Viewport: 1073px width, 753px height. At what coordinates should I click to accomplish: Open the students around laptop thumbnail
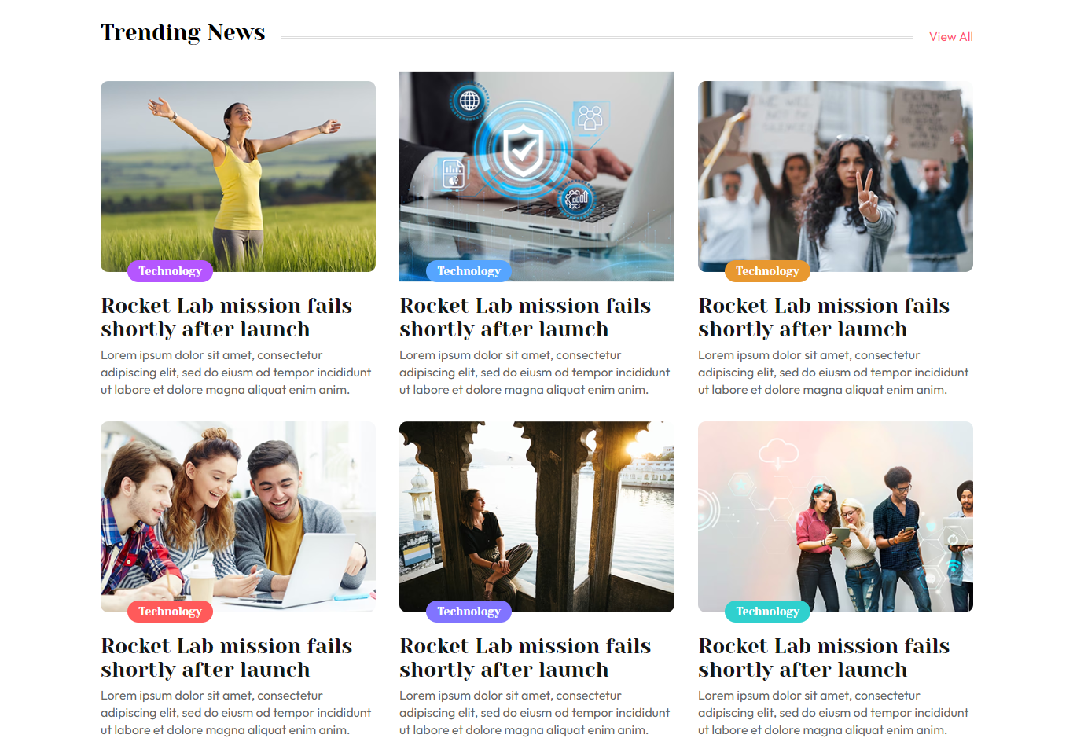pyautogui.click(x=238, y=516)
